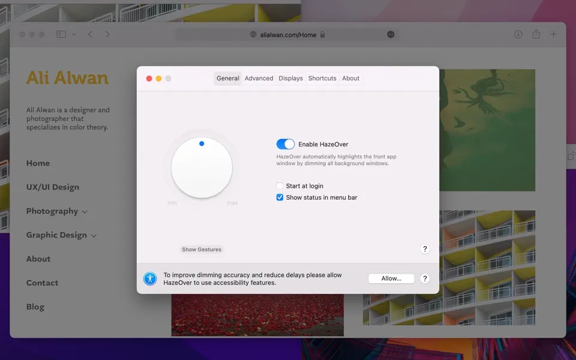Click the Show Gestures button
Screen dimensions: 576x360
point(202,250)
